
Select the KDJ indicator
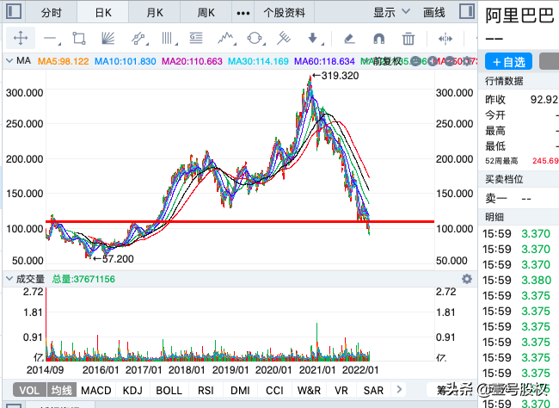coord(132,390)
